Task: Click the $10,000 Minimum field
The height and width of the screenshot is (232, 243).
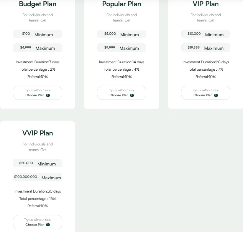Action: click(206, 34)
